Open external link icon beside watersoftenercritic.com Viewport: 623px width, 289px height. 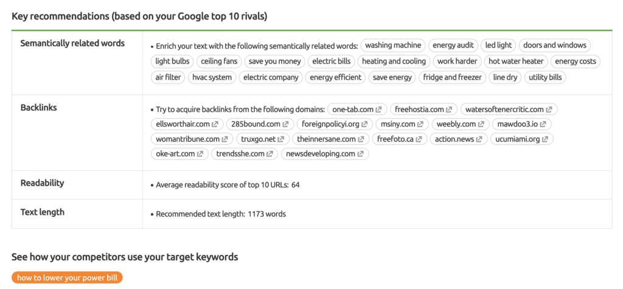(x=549, y=110)
